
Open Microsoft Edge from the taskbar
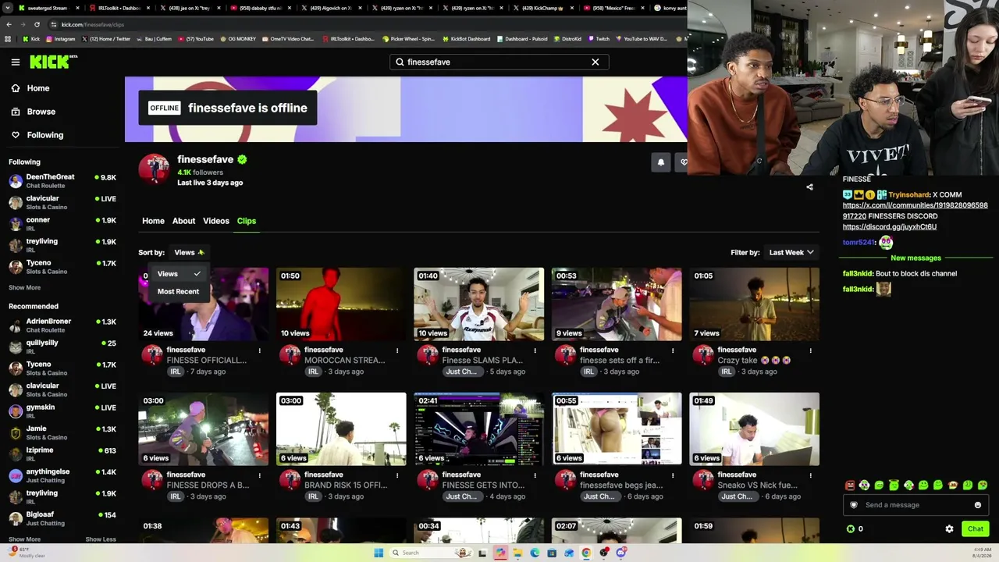point(535,553)
